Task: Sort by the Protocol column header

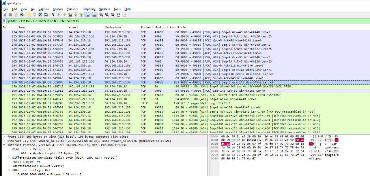Action: pyautogui.click(x=147, y=27)
